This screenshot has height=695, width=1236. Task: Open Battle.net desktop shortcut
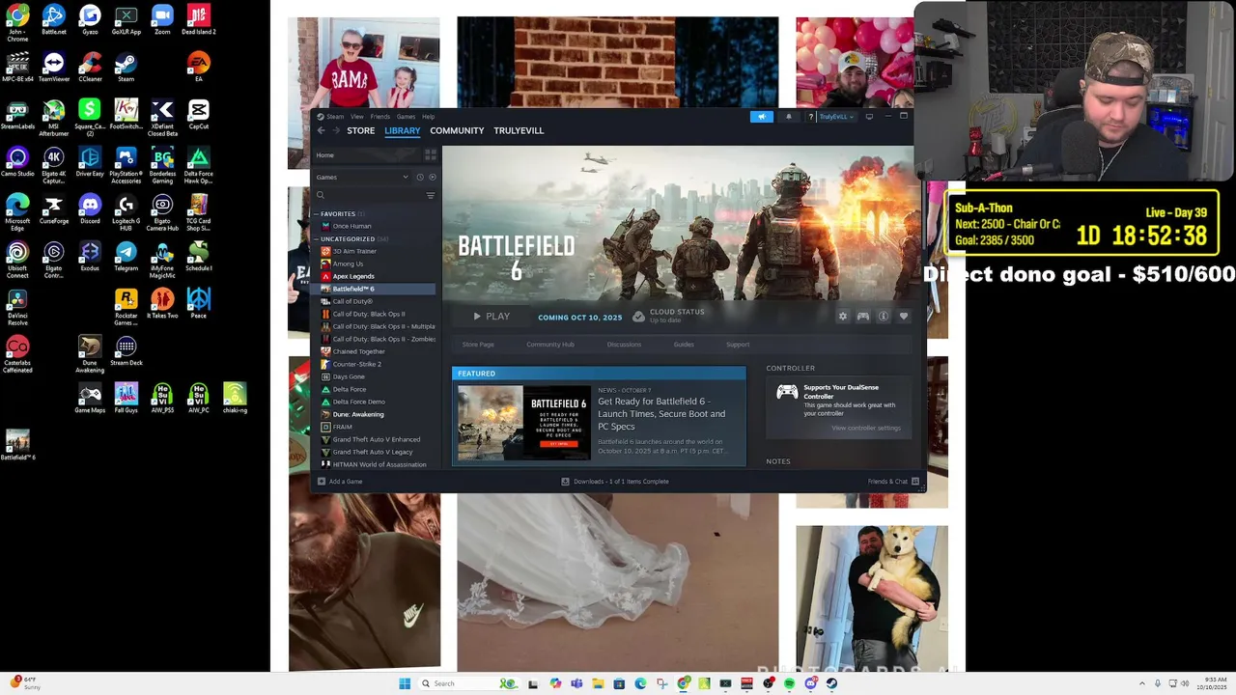point(54,20)
